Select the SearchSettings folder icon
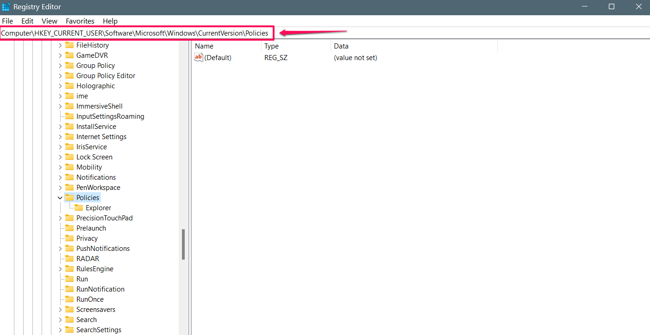Viewport: 650px width, 335px height. 69,329
